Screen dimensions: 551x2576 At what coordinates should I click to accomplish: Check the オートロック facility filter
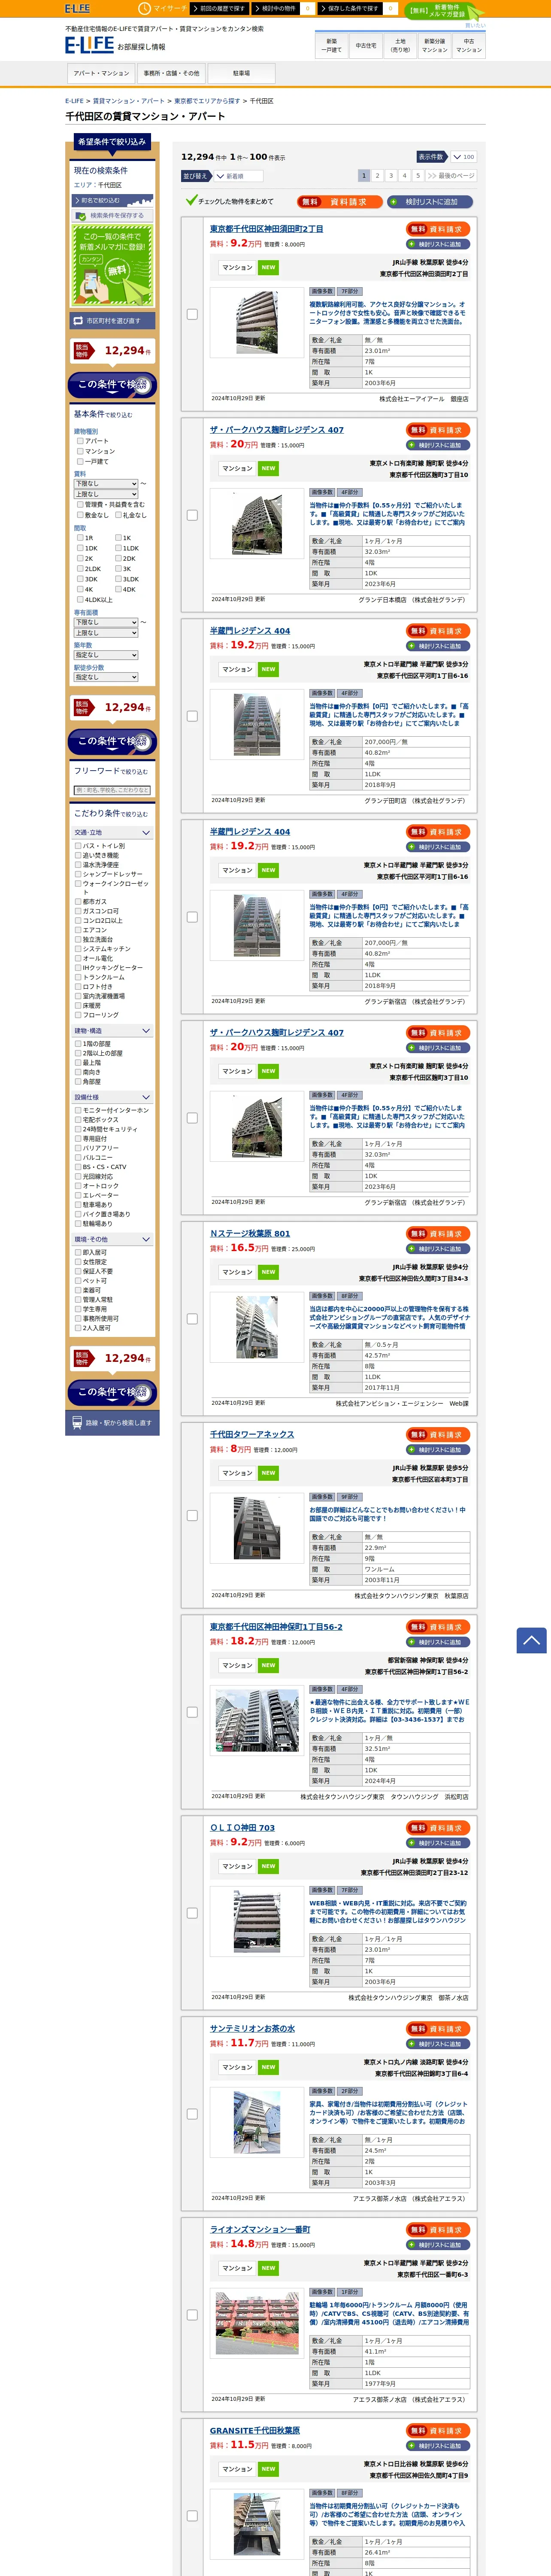tap(78, 1185)
